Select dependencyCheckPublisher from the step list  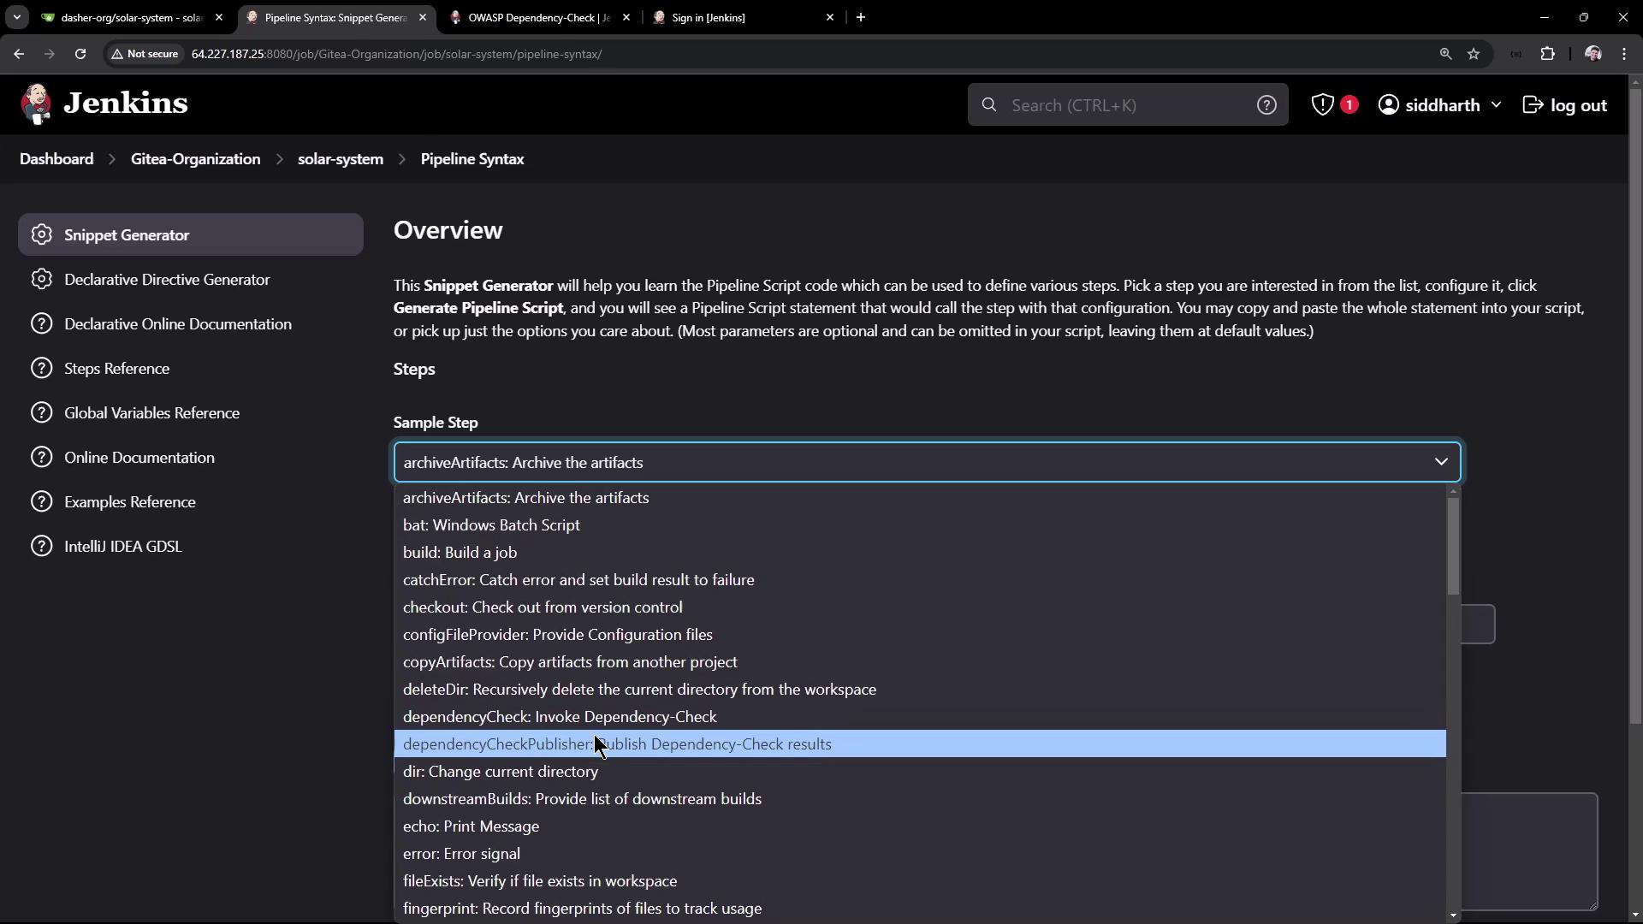pos(616,743)
